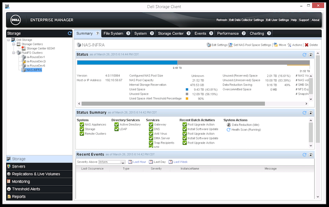Collapse the Storage Centers tree node

point(14,44)
